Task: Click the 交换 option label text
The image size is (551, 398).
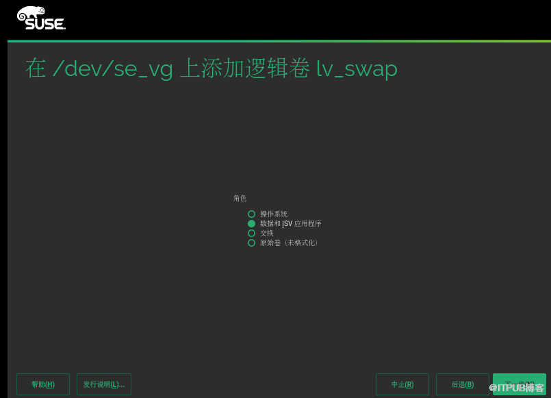Action: 267,233
